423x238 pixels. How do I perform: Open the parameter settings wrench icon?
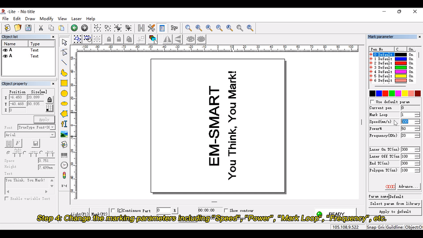151,28
